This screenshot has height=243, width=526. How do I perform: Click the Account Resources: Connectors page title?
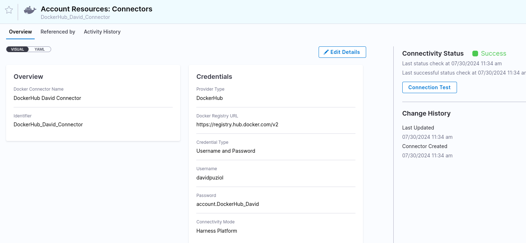97,9
